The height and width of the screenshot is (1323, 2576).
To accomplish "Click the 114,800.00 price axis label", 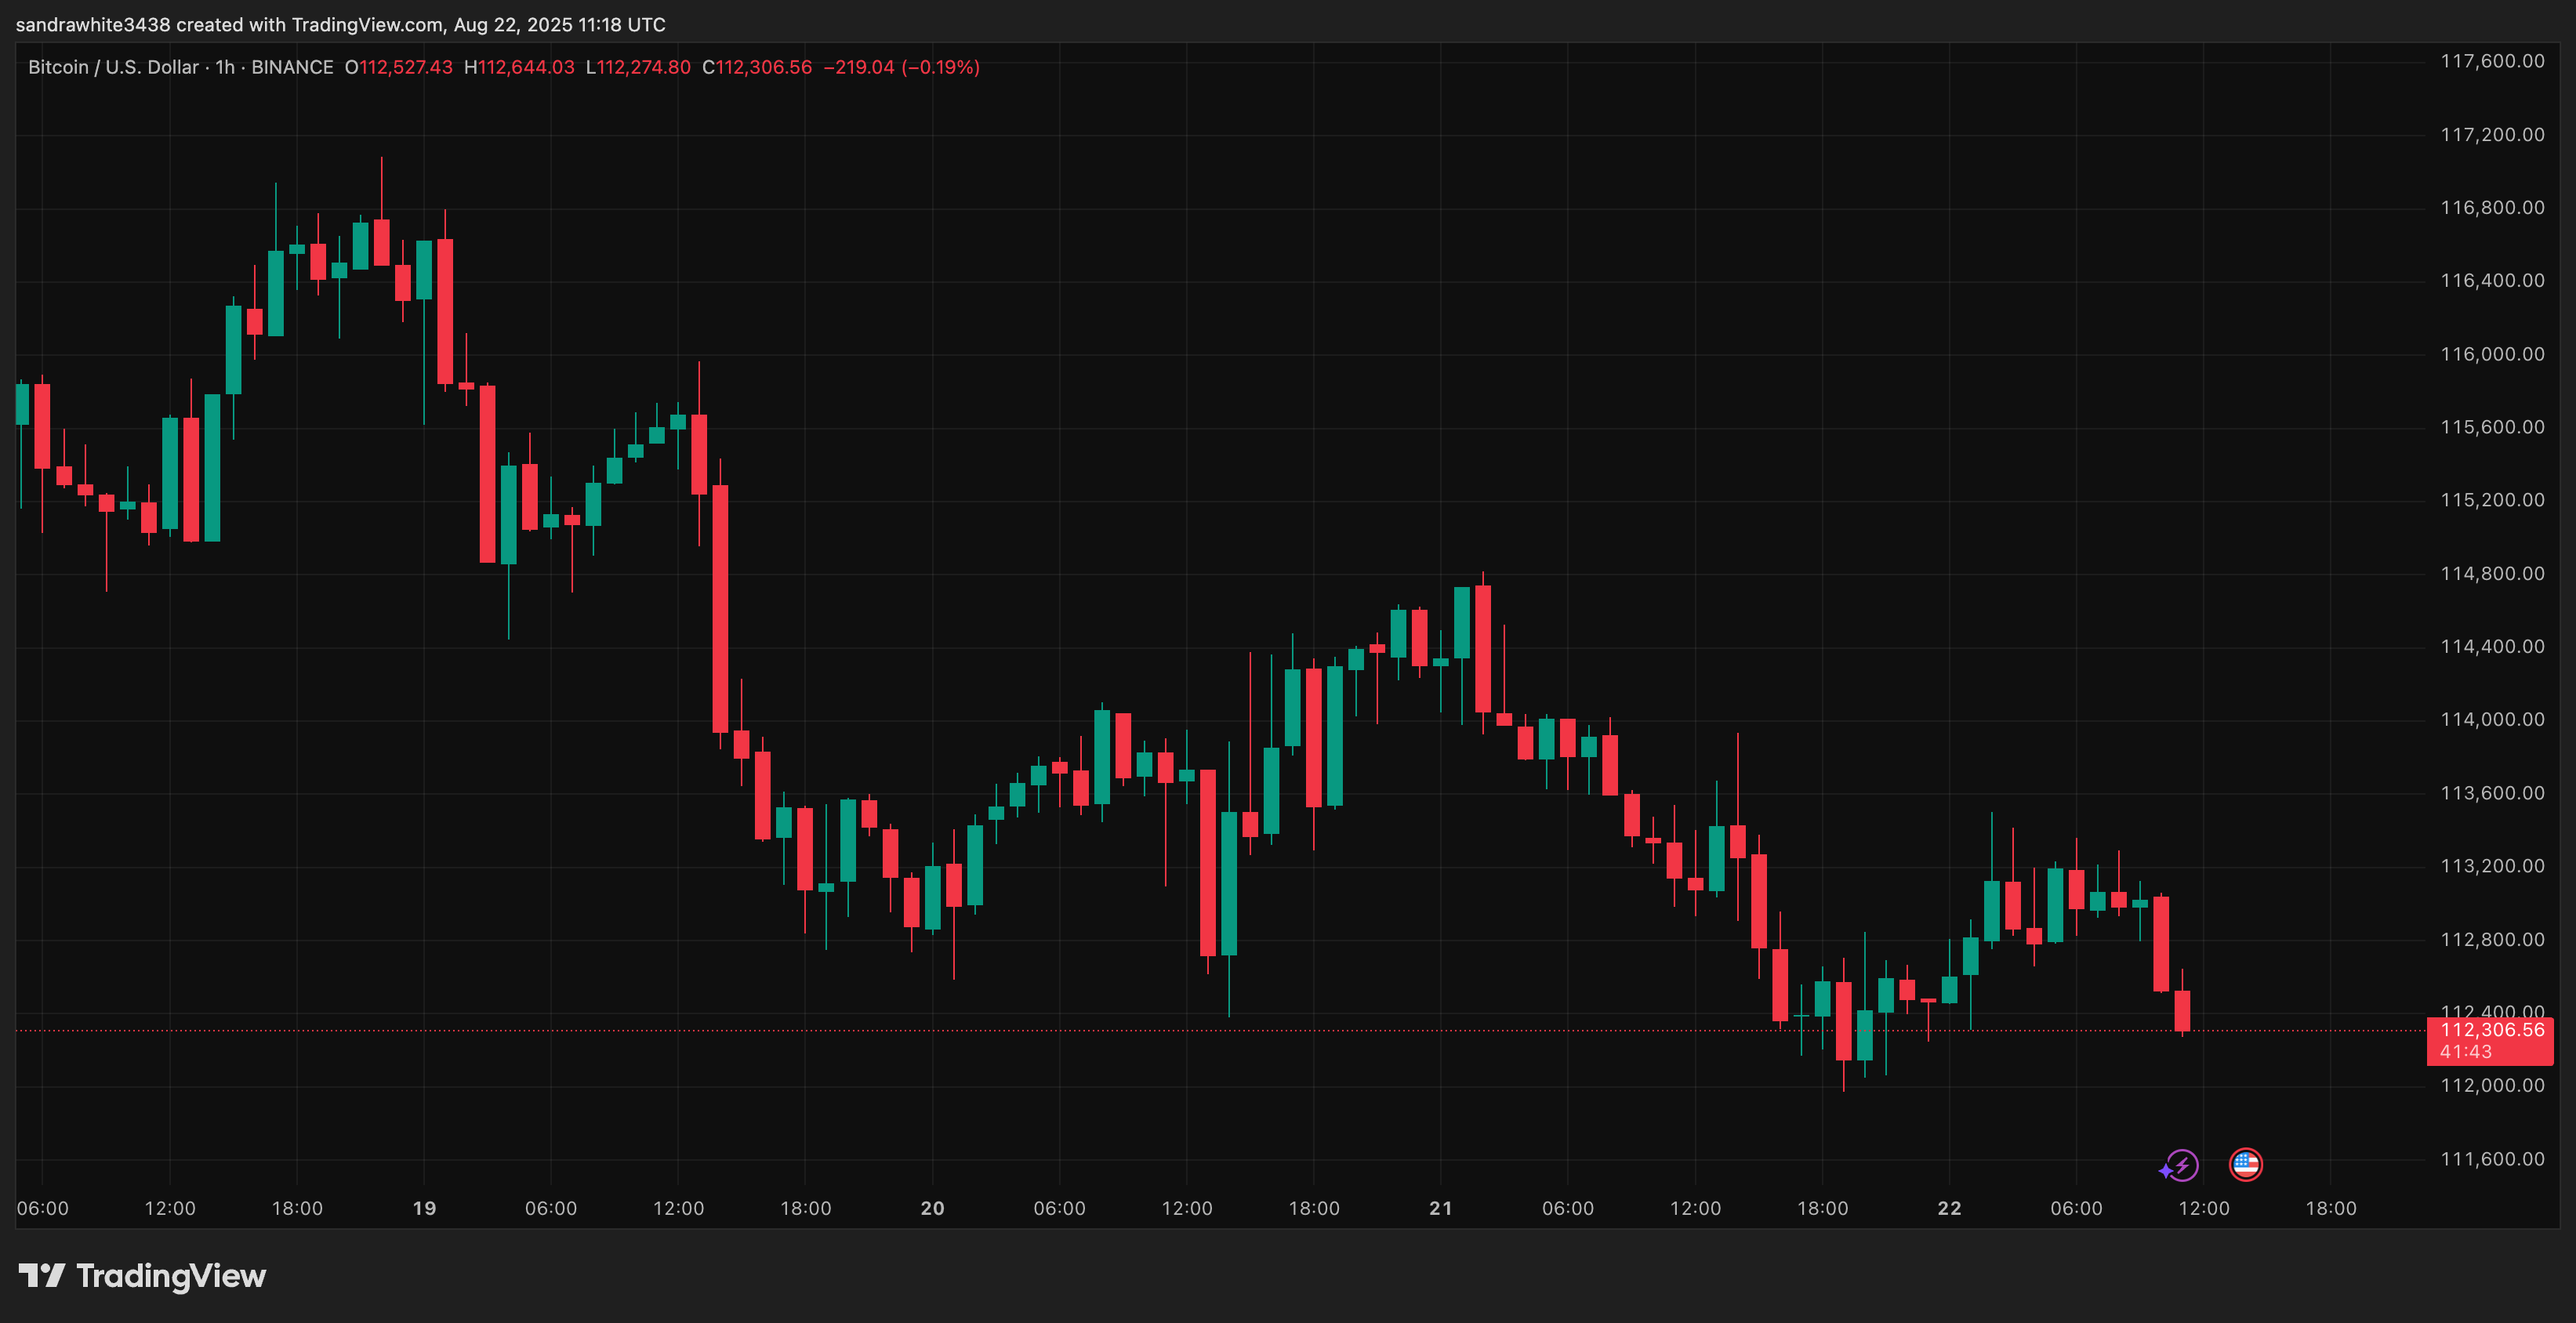I will (x=2492, y=573).
